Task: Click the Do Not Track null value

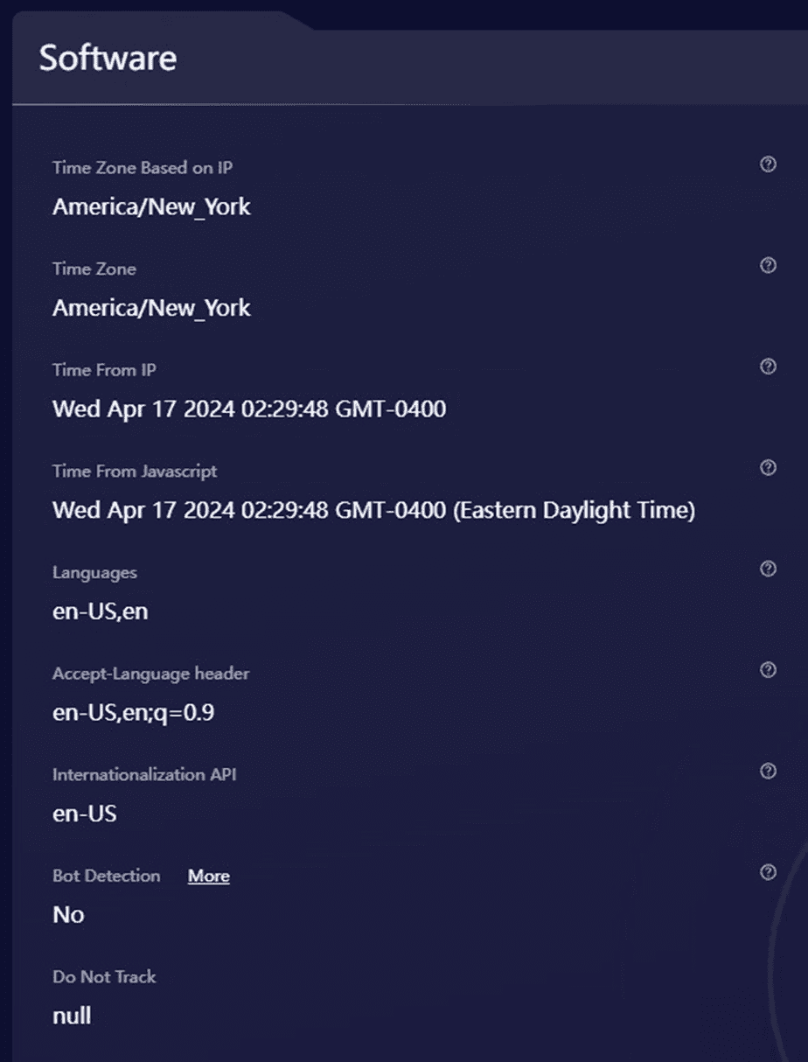Action: coord(72,1016)
